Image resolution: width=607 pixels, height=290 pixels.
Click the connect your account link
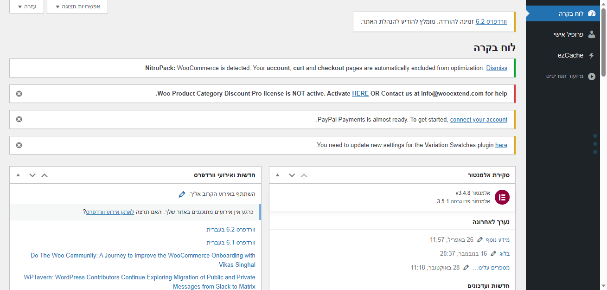[x=479, y=120]
